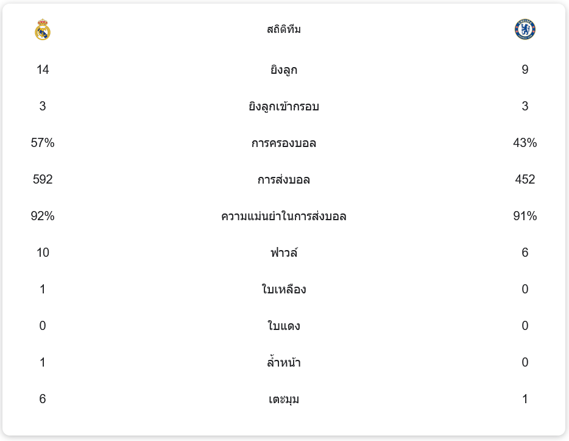Select the สถิติทีม header title
569x441 pixels.
click(x=284, y=29)
